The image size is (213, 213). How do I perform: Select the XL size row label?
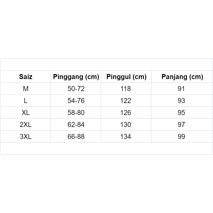26,113
